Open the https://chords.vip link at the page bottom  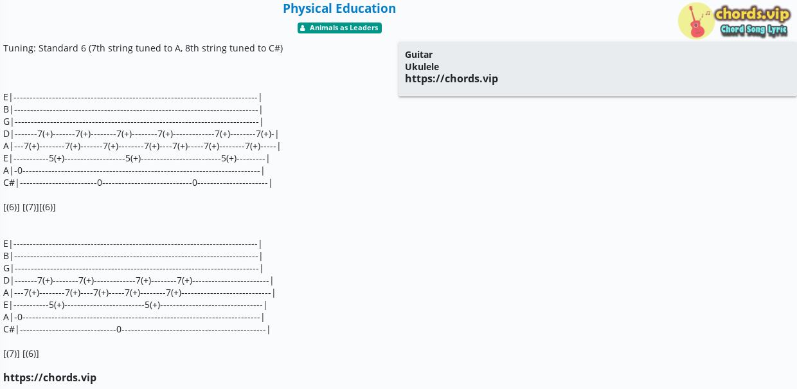pos(49,377)
